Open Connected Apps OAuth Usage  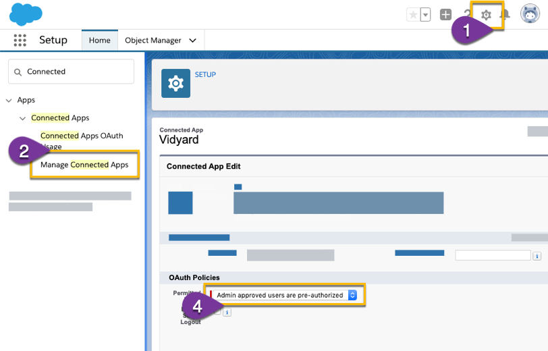(82, 140)
